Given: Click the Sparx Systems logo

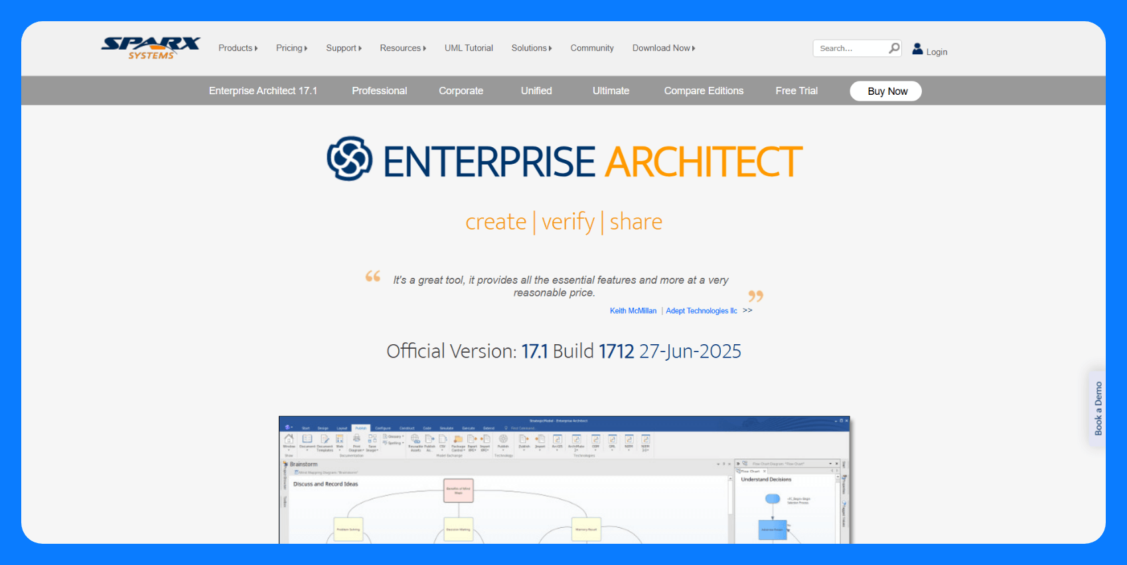Looking at the screenshot, I should click(x=151, y=48).
